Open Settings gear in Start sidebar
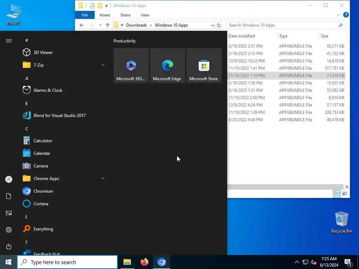The width and height of the screenshot is (359, 269). pyautogui.click(x=9, y=230)
